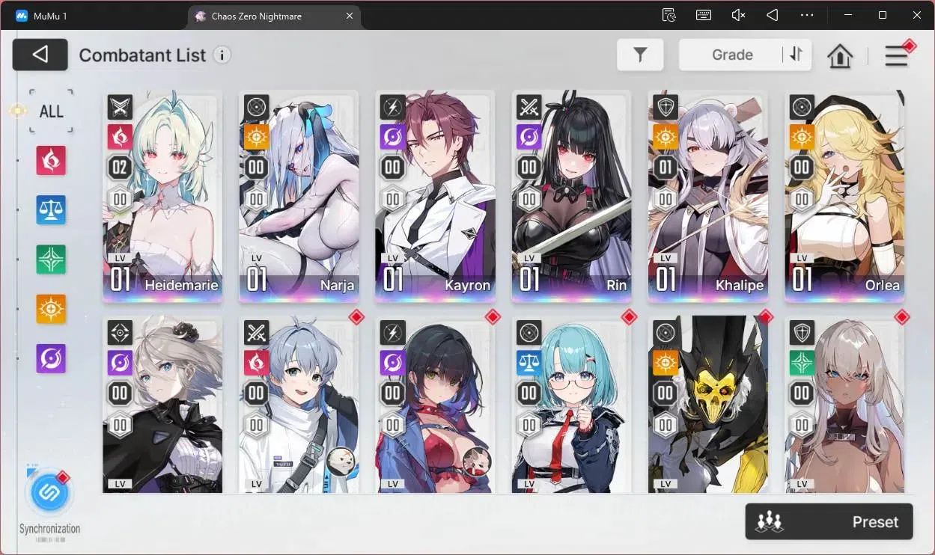The height and width of the screenshot is (555, 935).
Task: Filter by the purple void attribute
Action: pos(51,358)
